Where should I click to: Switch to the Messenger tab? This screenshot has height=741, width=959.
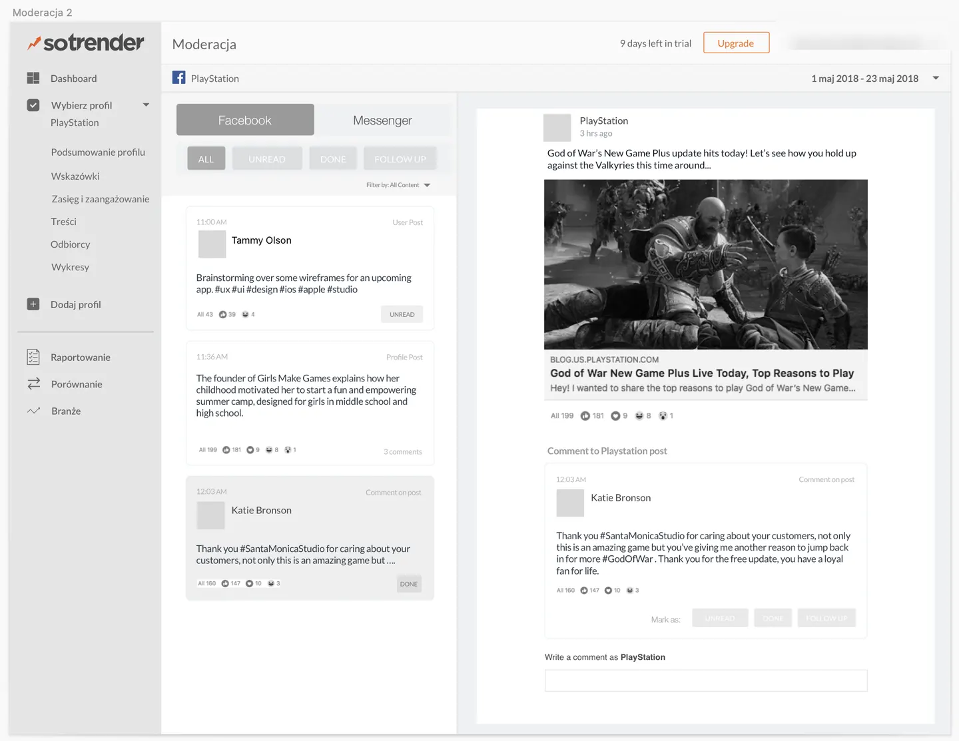point(382,120)
